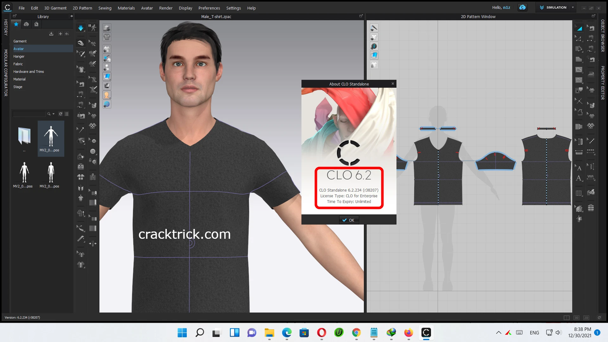
Task: Click the avatar walking animation tool
Action: tap(92, 28)
